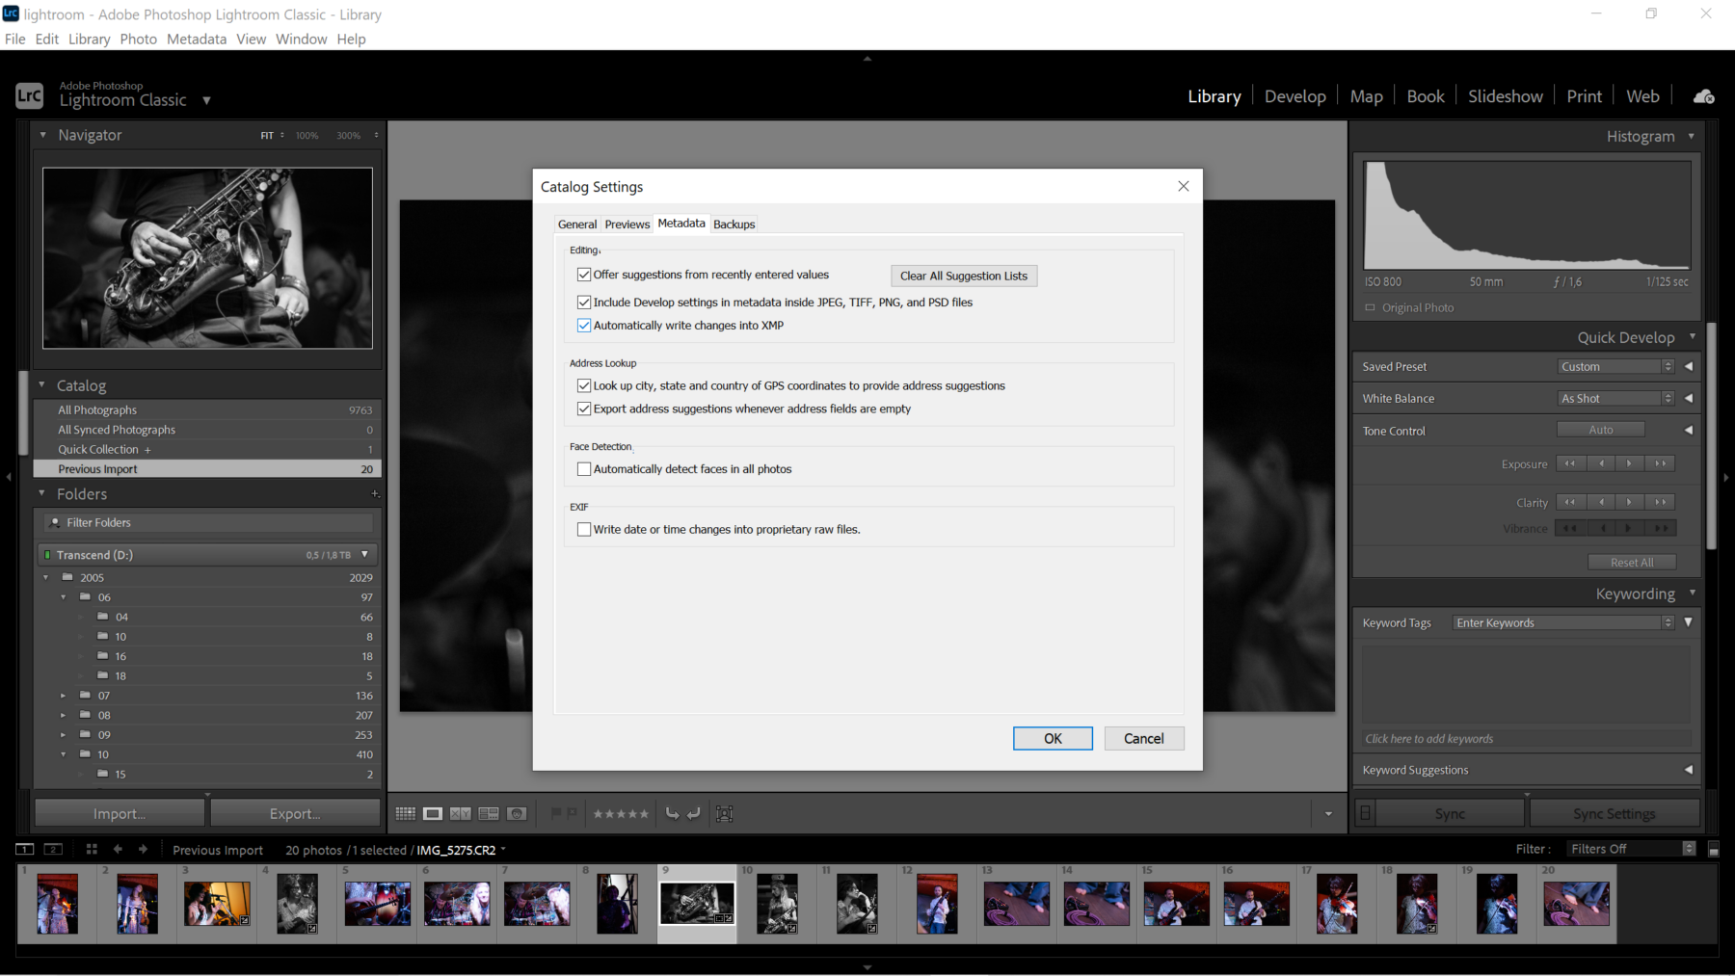Go back to the previous source arrow

[x=118, y=850]
